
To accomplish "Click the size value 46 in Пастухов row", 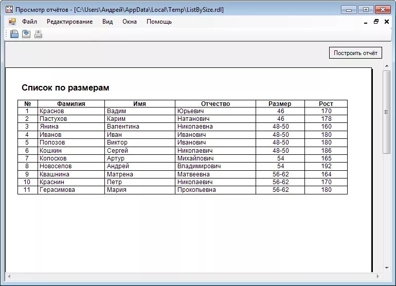I will tap(280, 119).
